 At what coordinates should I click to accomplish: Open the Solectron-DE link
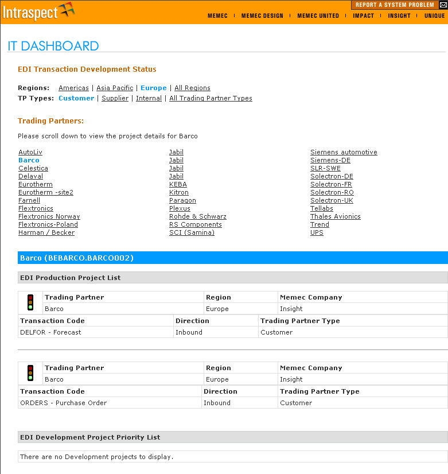[332, 176]
